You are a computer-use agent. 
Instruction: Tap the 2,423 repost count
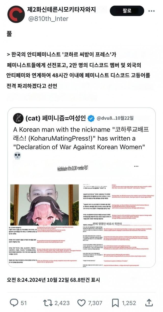tap(62, 303)
